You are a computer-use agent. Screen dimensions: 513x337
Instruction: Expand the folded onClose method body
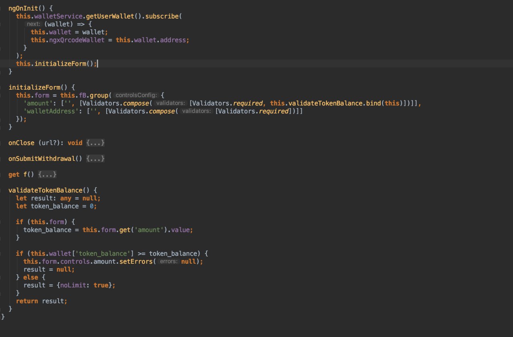(x=95, y=143)
